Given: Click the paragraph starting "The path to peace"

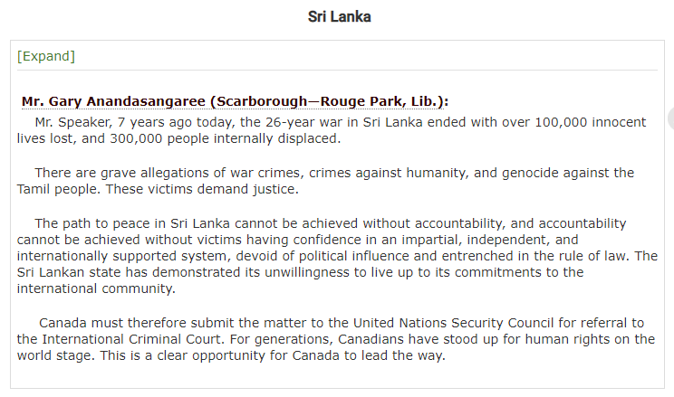Looking at the screenshot, I should tap(337, 256).
